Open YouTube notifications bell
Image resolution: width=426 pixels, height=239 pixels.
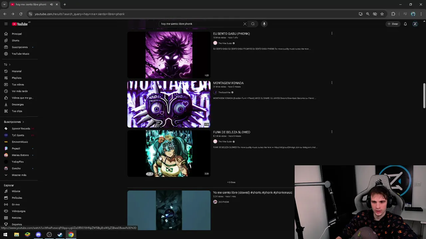pos(405,24)
